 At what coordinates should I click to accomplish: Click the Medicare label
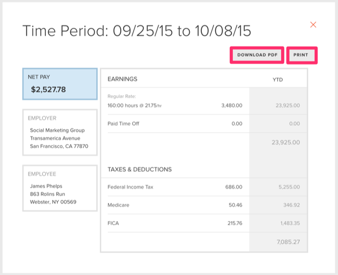pos(119,205)
